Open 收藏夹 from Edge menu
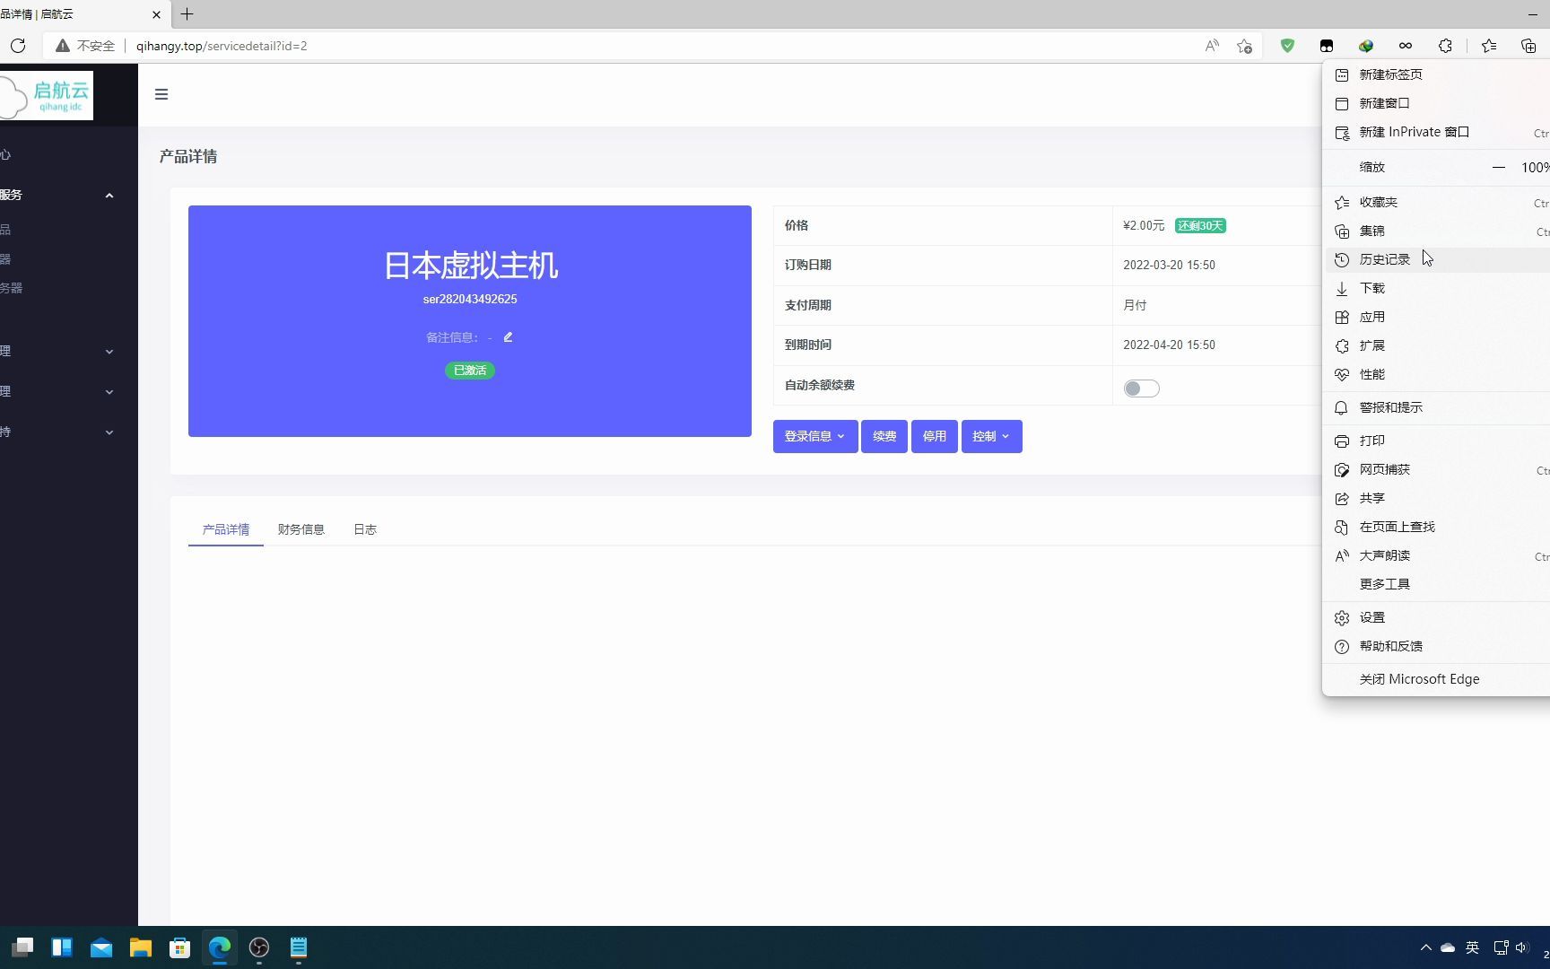The height and width of the screenshot is (969, 1550). click(1438, 202)
